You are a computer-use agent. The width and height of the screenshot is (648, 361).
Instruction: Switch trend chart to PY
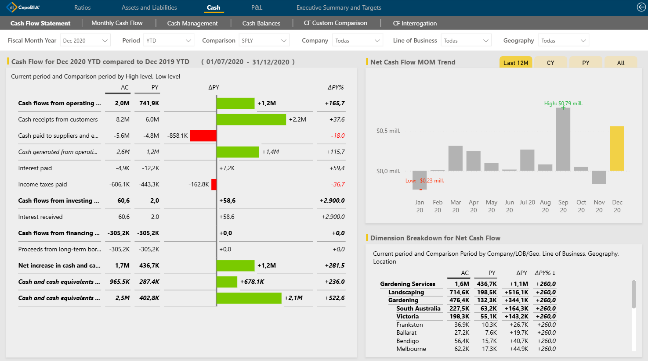point(586,63)
